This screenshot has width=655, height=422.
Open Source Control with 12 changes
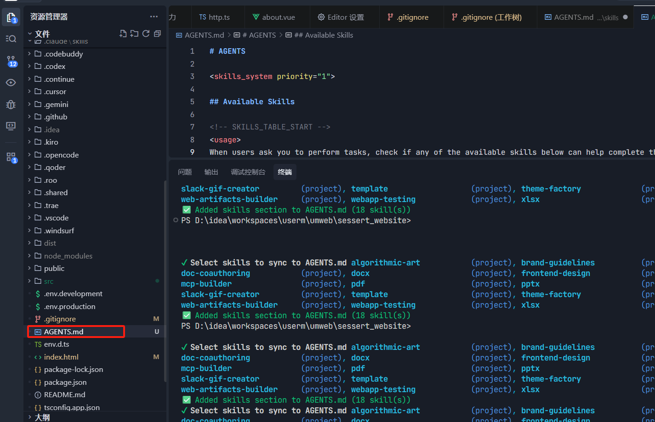coord(11,61)
